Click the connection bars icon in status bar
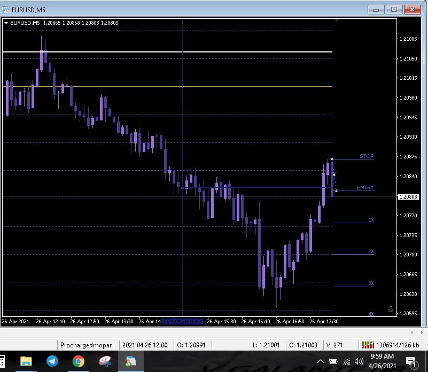Image resolution: width=428 pixels, height=372 pixels. coord(368,345)
